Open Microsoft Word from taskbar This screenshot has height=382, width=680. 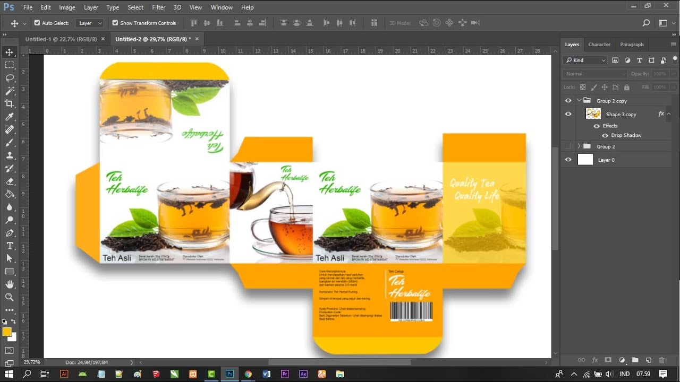[x=266, y=374]
